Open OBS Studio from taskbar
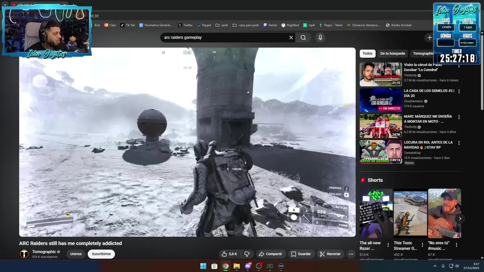 (x=259, y=266)
